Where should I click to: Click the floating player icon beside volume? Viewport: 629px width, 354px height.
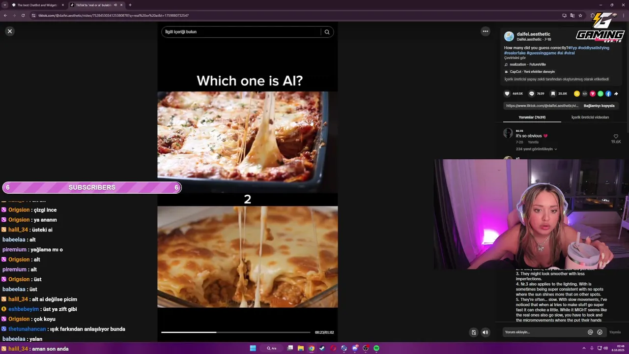pos(474,332)
